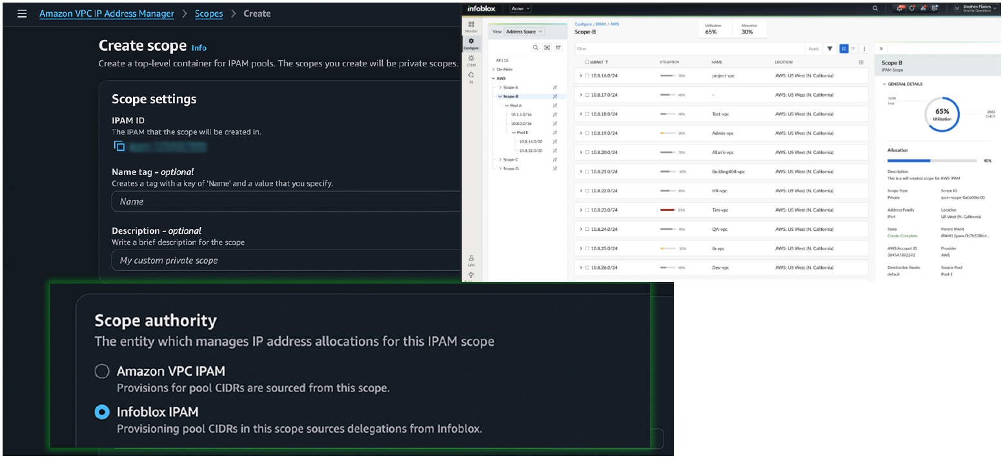Select the Configure gear in the left sidebar

pos(472,42)
